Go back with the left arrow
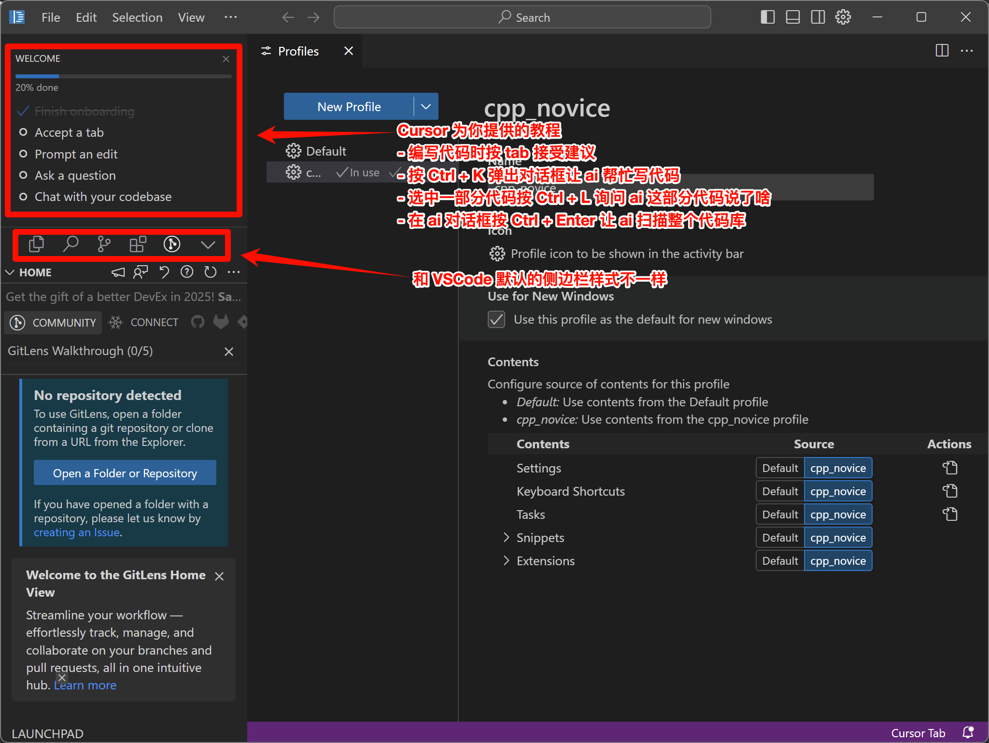 (x=288, y=17)
